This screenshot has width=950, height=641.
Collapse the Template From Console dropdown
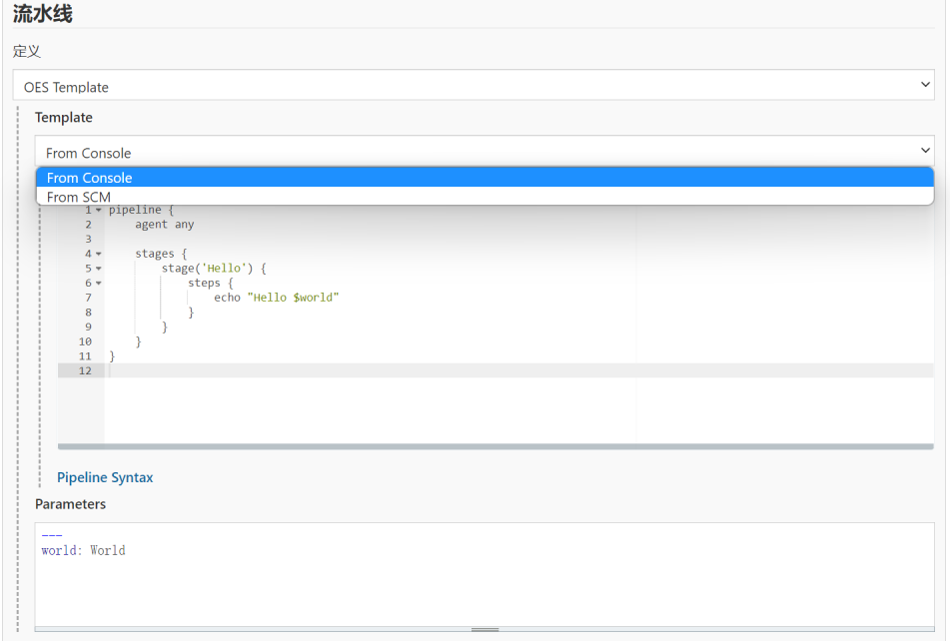pos(484,151)
